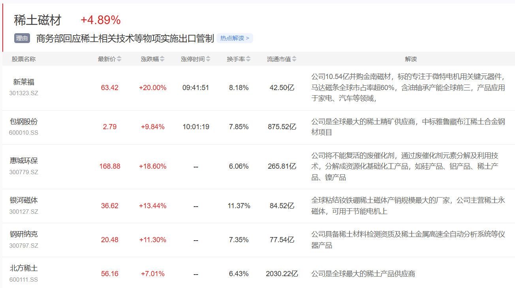
Task: Select the turnover rate 11.37%
Action: tap(239, 206)
